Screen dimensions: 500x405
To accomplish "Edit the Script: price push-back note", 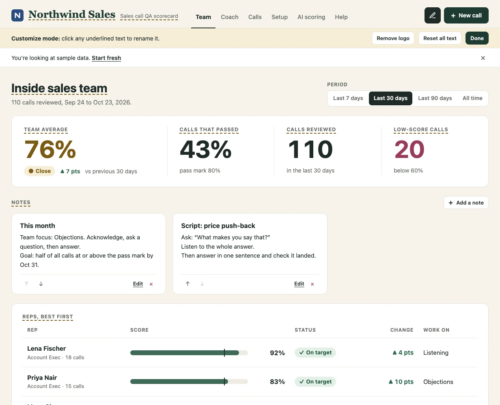I will point(299,284).
